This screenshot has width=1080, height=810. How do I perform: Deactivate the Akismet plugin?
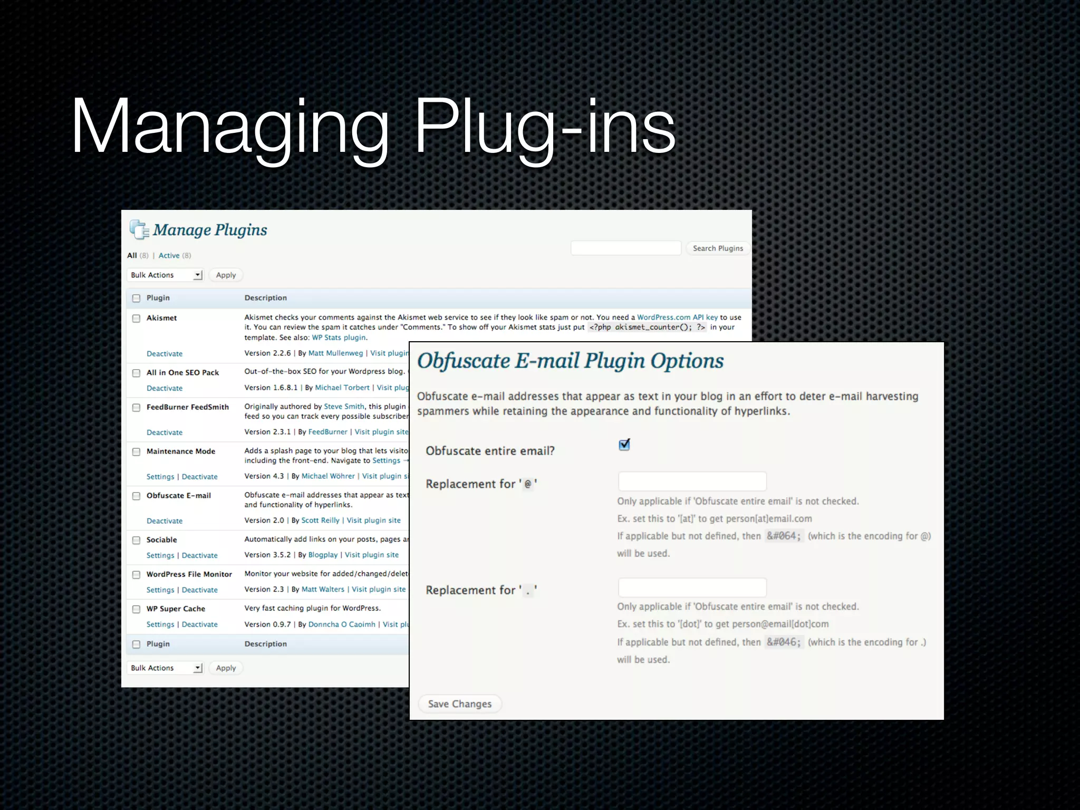coord(165,354)
